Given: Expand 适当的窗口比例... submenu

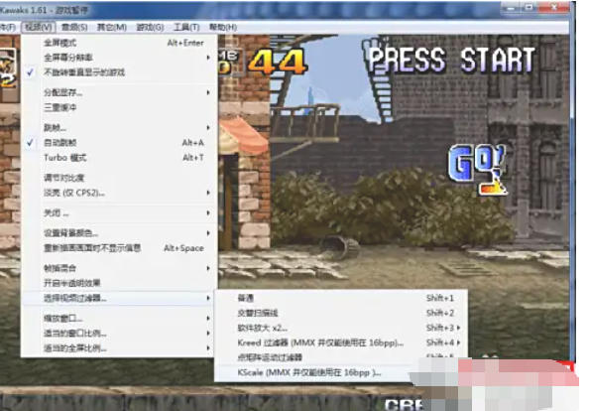Looking at the screenshot, I should click(x=119, y=334).
